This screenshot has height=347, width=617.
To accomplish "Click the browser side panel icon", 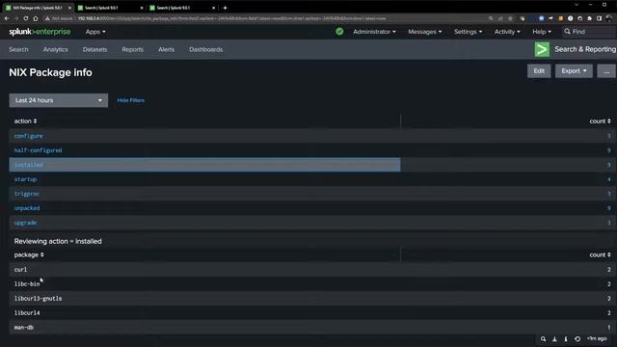I will coord(600,18).
